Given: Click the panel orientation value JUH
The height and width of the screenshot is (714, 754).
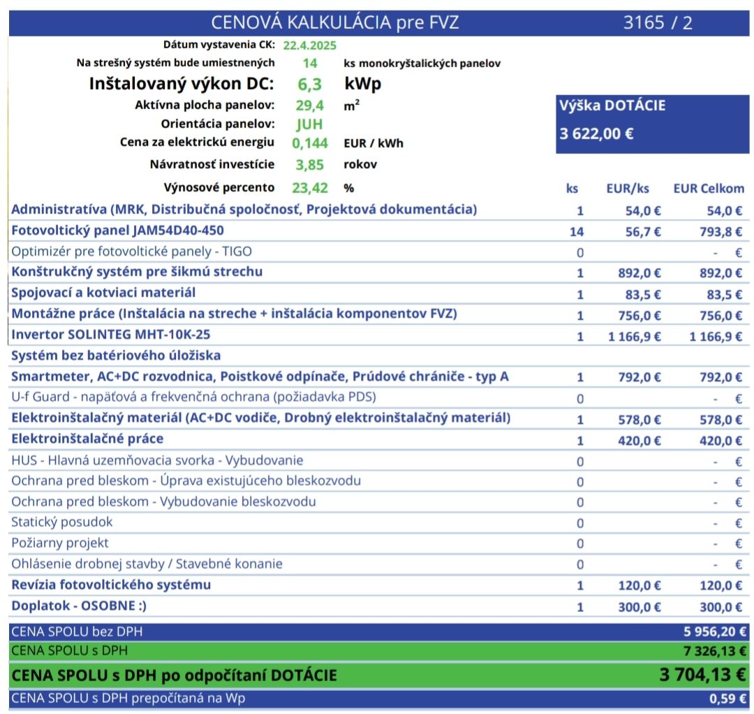Looking at the screenshot, I should tap(309, 125).
